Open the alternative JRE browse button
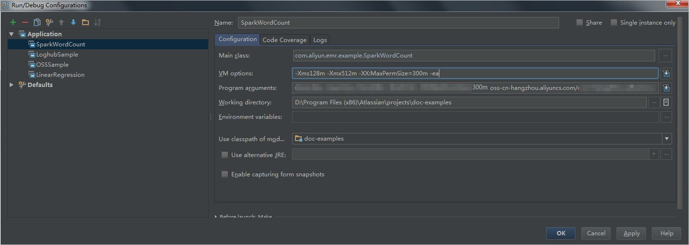689x245 pixels. [666, 154]
